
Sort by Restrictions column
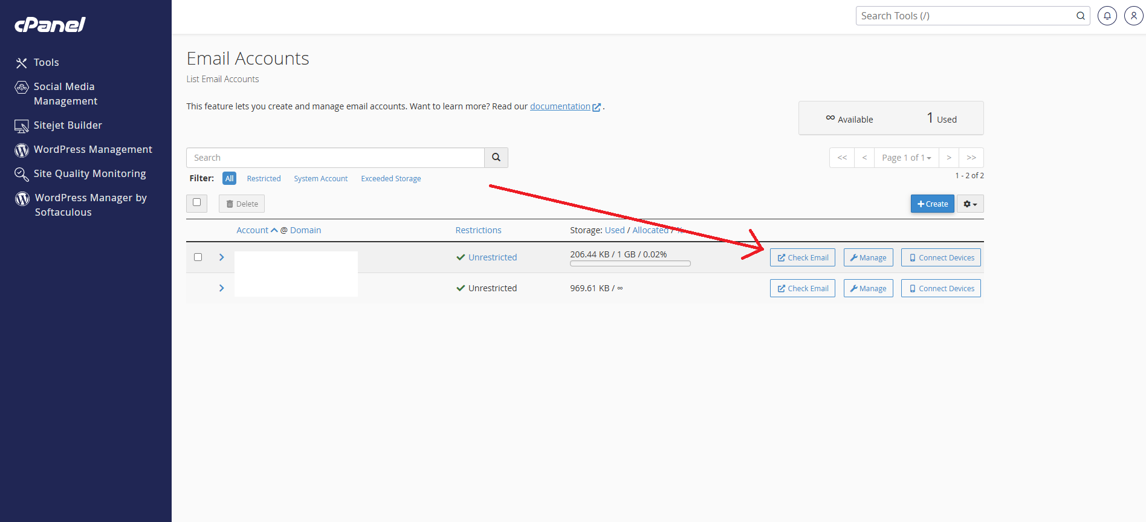pos(478,230)
